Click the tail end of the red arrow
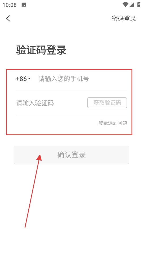 coord(25,227)
